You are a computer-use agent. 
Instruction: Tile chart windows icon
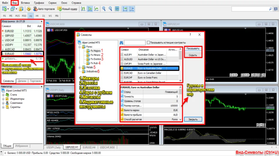pyautogui.click(x=117, y=9)
